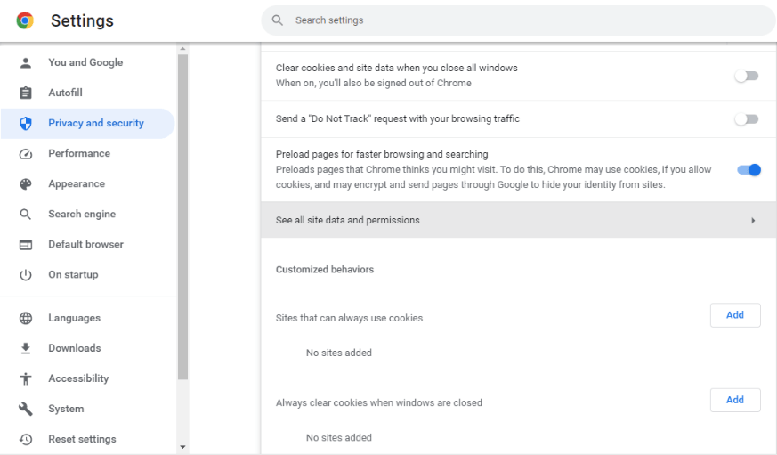777x455 pixels.
Task: Enable the Do Not Track request toggle
Action: coord(746,119)
